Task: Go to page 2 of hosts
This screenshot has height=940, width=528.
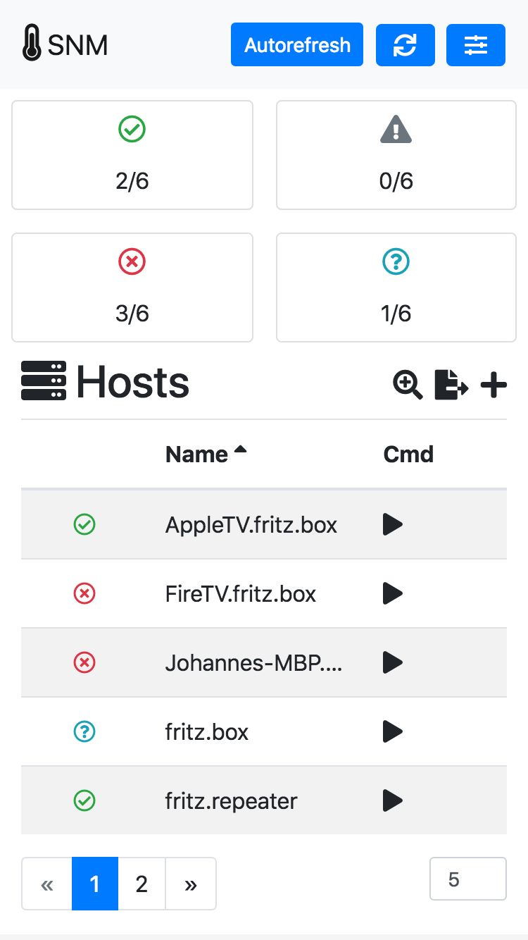Action: (x=142, y=884)
